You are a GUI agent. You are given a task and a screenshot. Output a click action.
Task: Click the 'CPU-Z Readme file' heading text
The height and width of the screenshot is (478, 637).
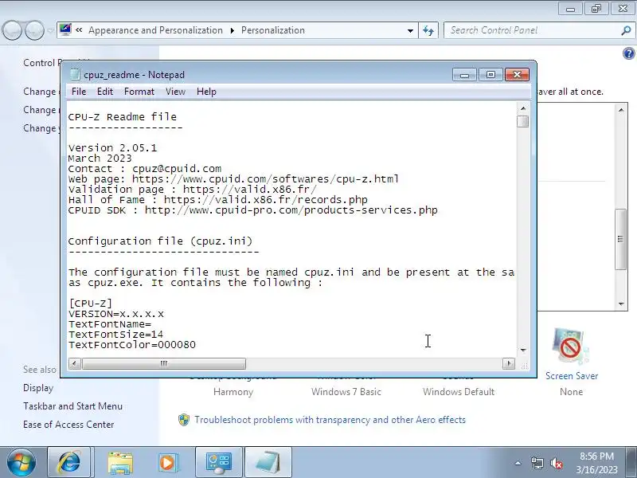point(123,117)
